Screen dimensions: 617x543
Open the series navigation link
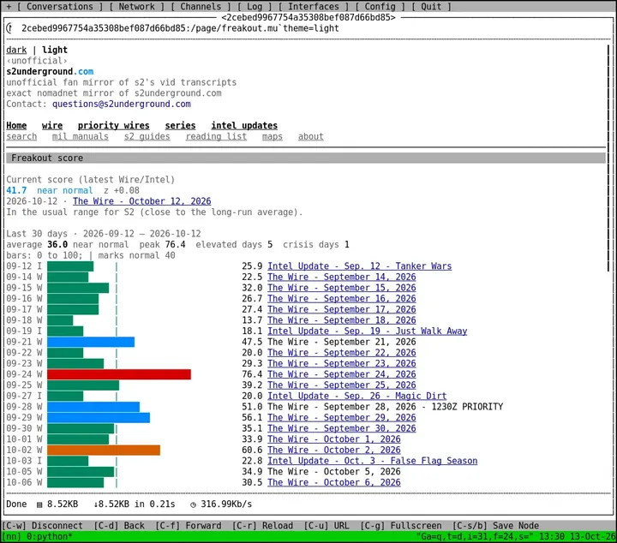click(180, 125)
